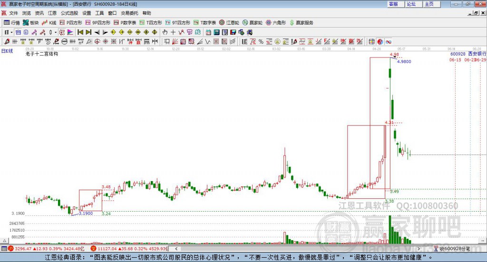Toggle the infinity loop icon
This screenshot has width=487, height=262.
pos(388,41)
